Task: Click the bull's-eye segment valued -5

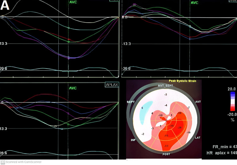Action: pos(152,128)
